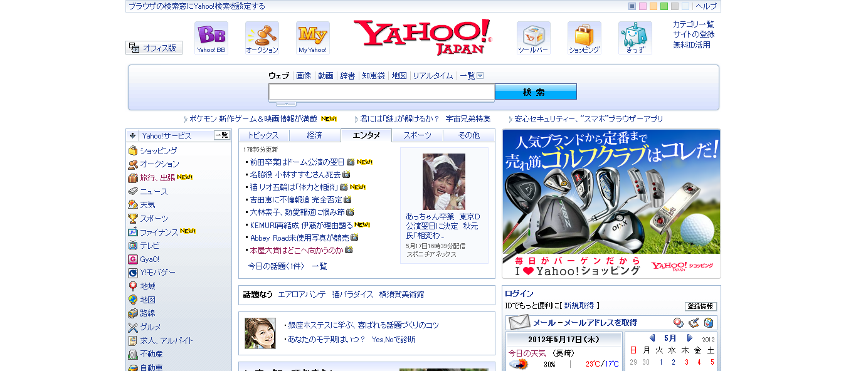Open headline 名脇役 小林すすむさん死去

click(x=295, y=175)
